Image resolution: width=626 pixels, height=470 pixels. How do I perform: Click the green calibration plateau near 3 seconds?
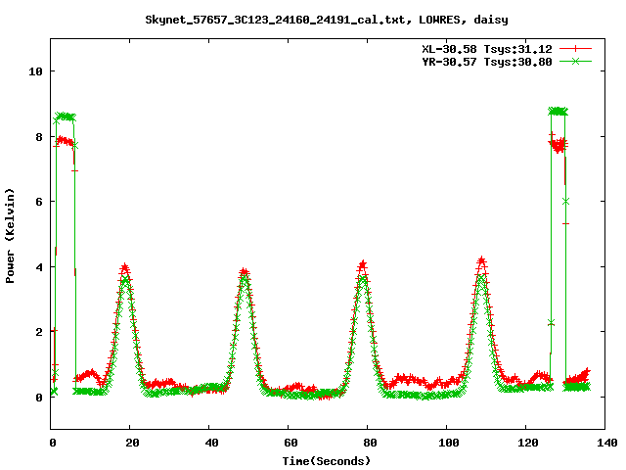66,117
